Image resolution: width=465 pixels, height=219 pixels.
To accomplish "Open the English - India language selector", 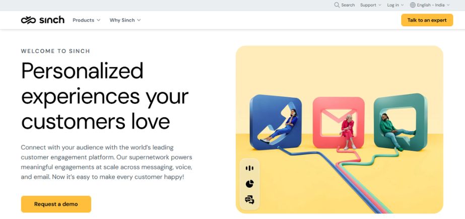I will pyautogui.click(x=430, y=5).
